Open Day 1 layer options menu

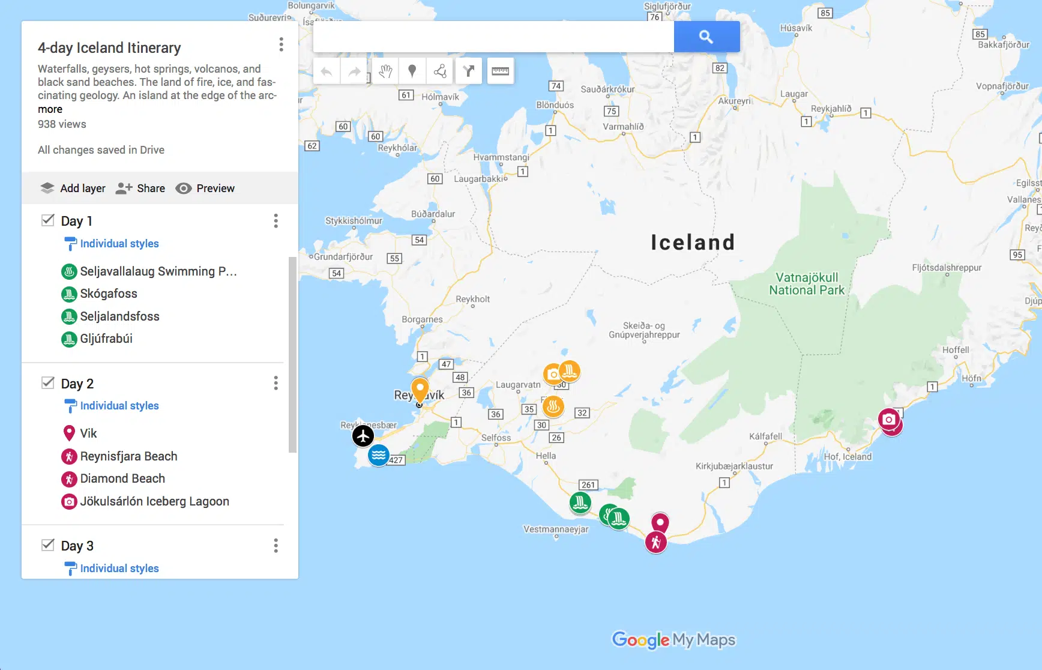(276, 221)
